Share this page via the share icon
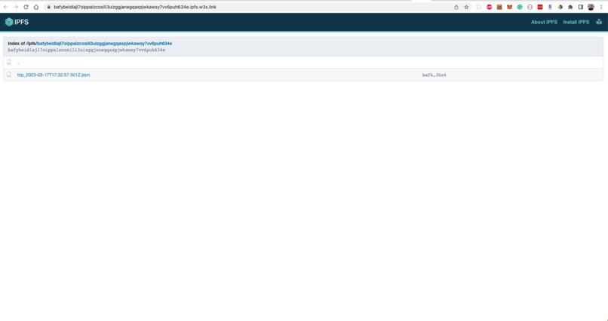608x321 pixels. tap(456, 7)
